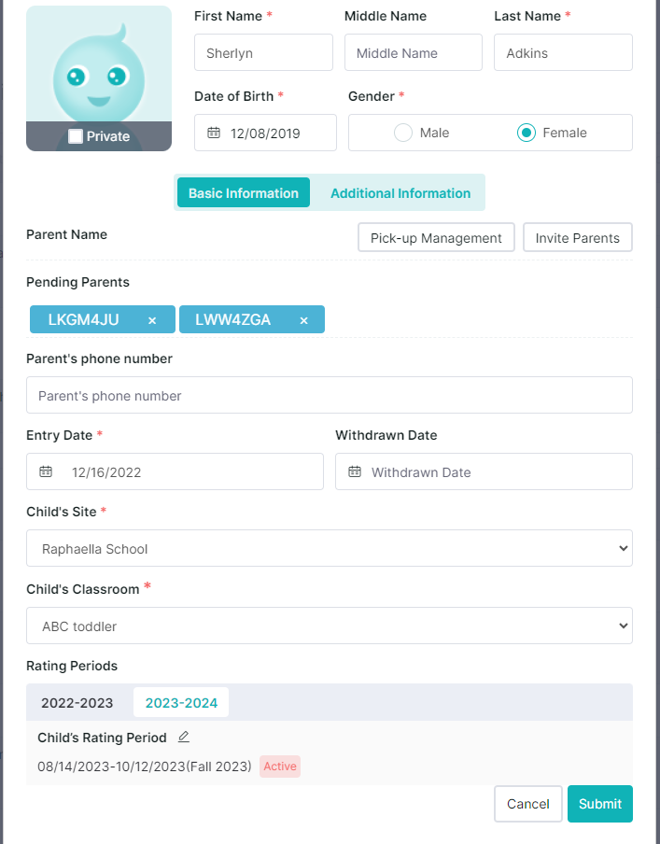660x844 pixels.
Task: Click the calendar icon in Date of Birth
Action: 214,133
